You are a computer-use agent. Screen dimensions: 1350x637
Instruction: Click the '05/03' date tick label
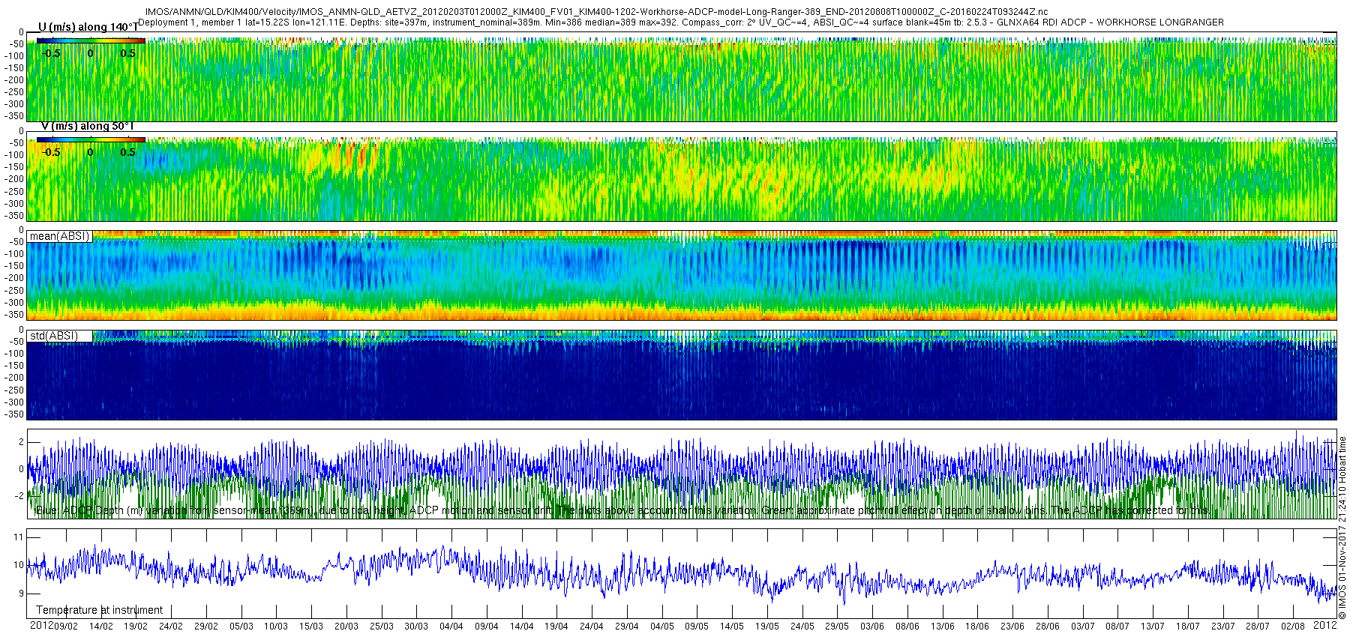(241, 626)
